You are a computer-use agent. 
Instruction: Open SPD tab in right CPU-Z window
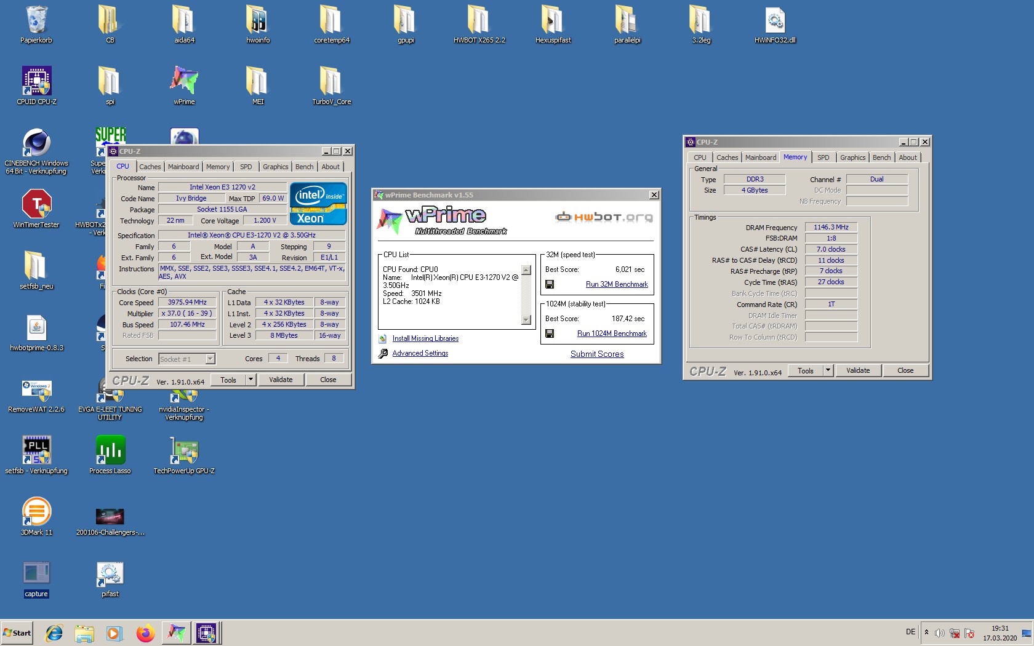tap(823, 158)
